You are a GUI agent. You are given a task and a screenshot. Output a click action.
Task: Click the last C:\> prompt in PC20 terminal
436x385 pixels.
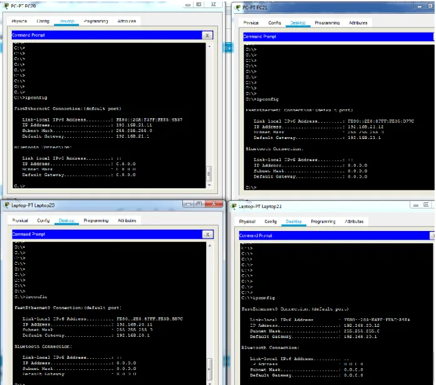(x=19, y=186)
